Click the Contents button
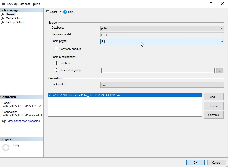 (213, 115)
